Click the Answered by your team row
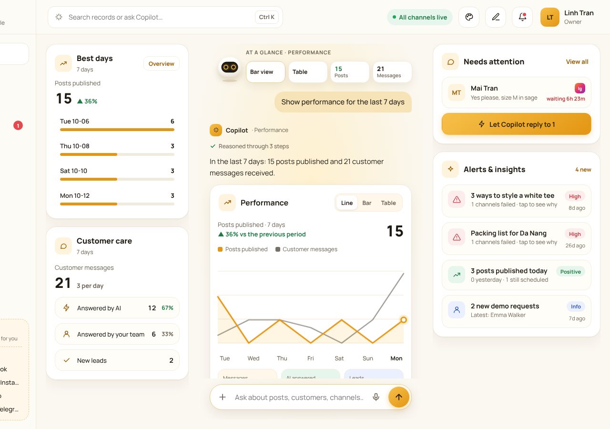The height and width of the screenshot is (429, 610). [117, 334]
